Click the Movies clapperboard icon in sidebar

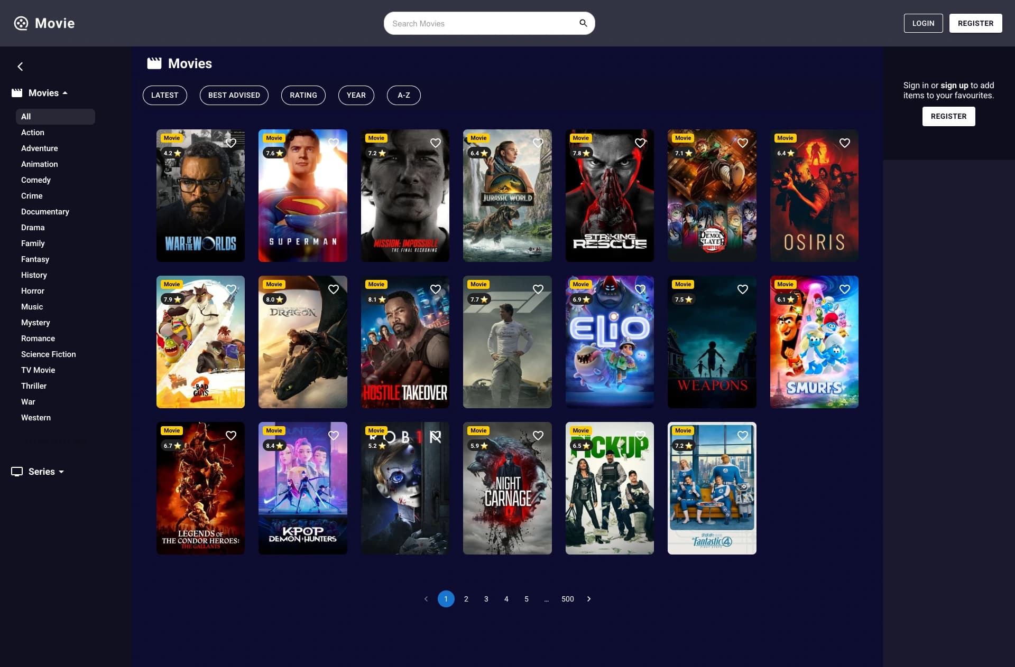17,93
